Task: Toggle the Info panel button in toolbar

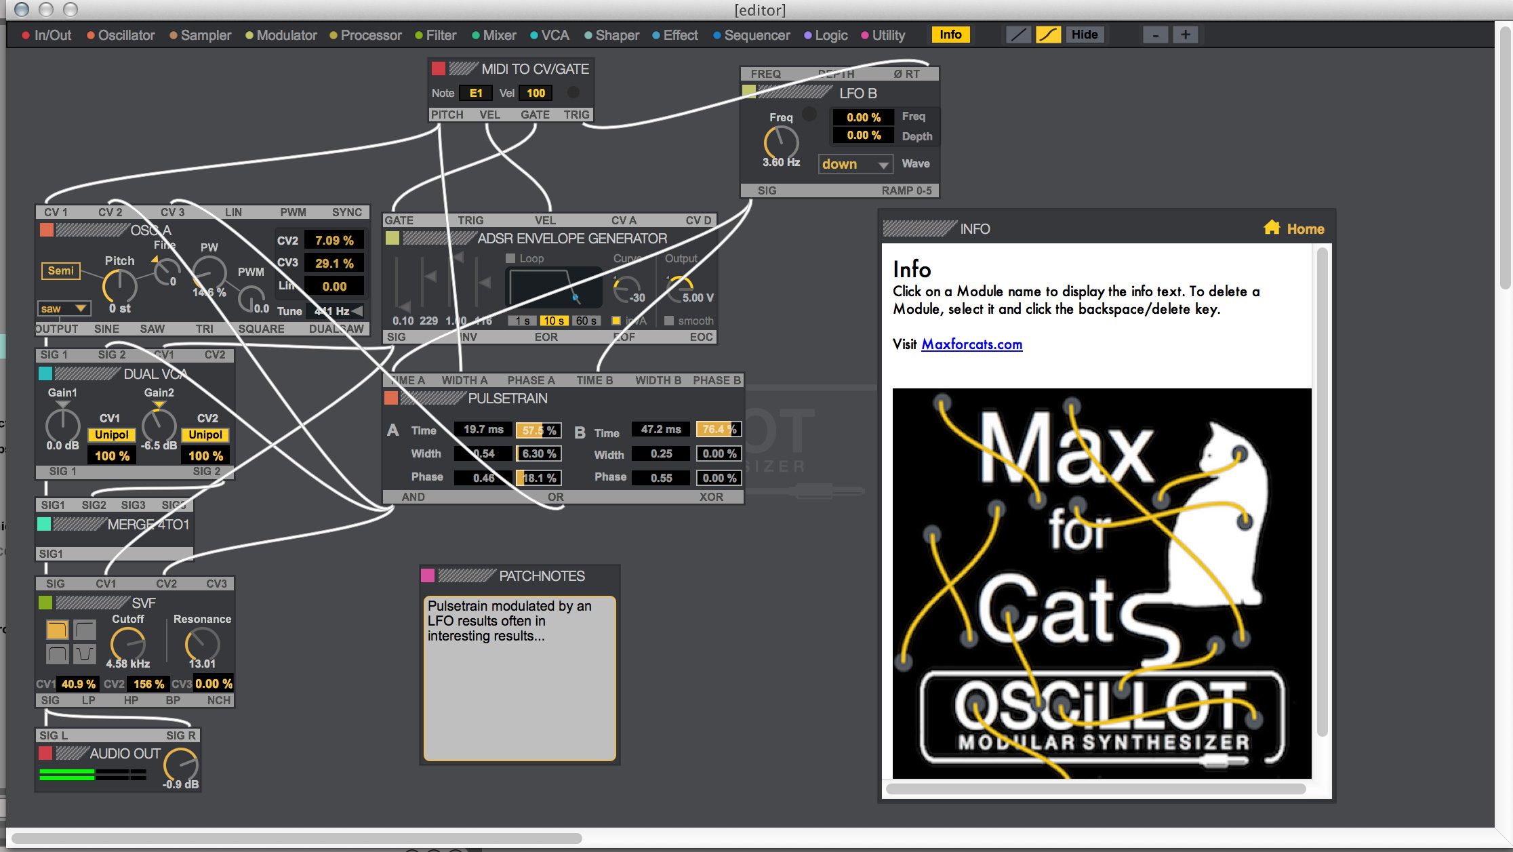Action: (x=950, y=35)
